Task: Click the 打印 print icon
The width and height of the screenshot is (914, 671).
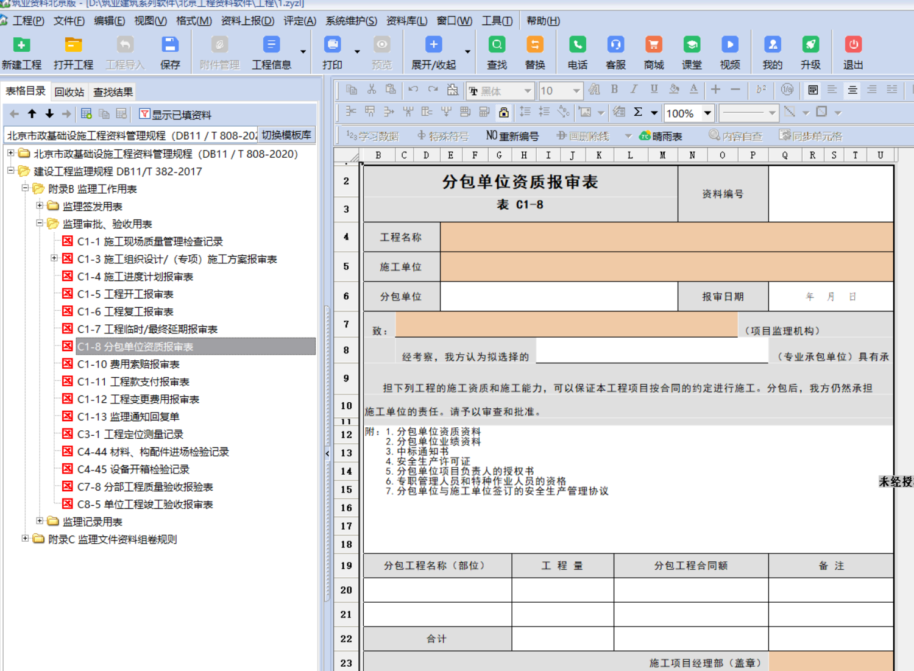Action: (x=332, y=53)
